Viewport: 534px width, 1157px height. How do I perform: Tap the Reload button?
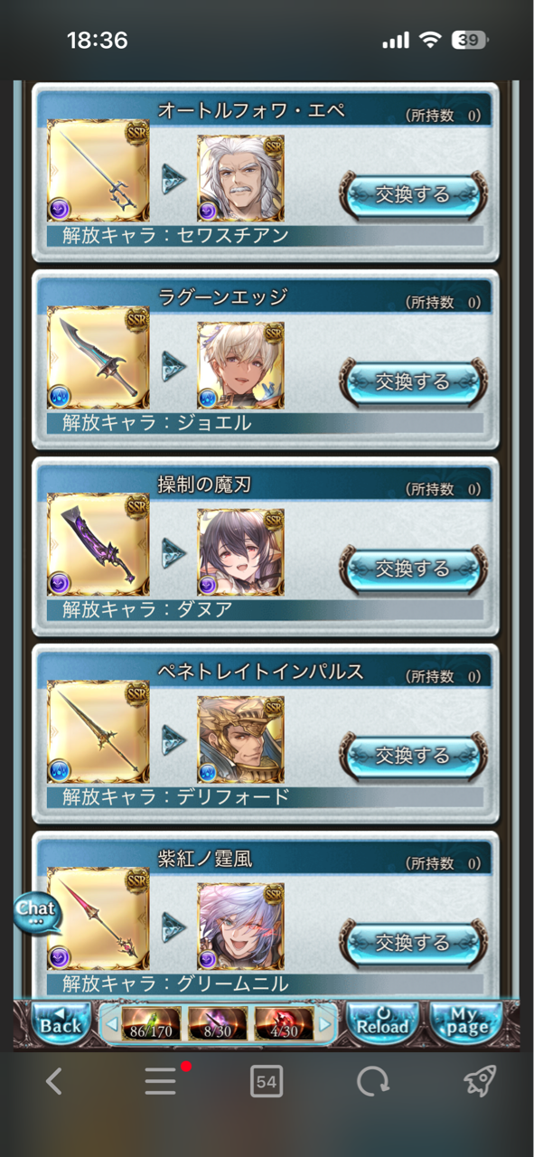[x=382, y=1023]
